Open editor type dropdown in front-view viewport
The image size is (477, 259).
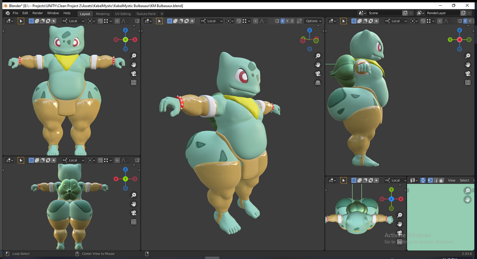(x=9, y=21)
